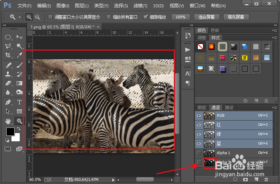280x184 pixels.
Task: Open the background color white swatch
Action: [17, 138]
